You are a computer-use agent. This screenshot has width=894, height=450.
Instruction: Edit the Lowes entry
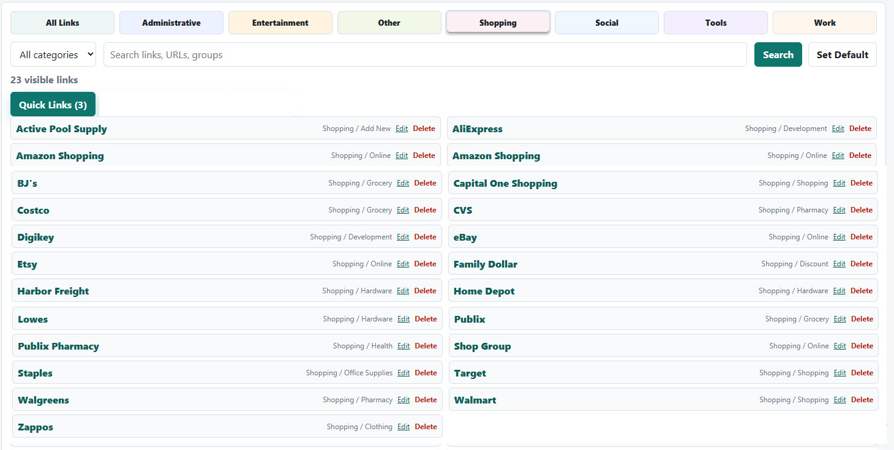point(404,319)
